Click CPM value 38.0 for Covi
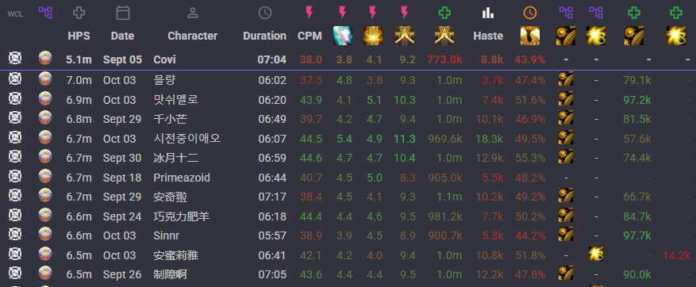Viewport: 696px width, 287px height. [x=311, y=59]
